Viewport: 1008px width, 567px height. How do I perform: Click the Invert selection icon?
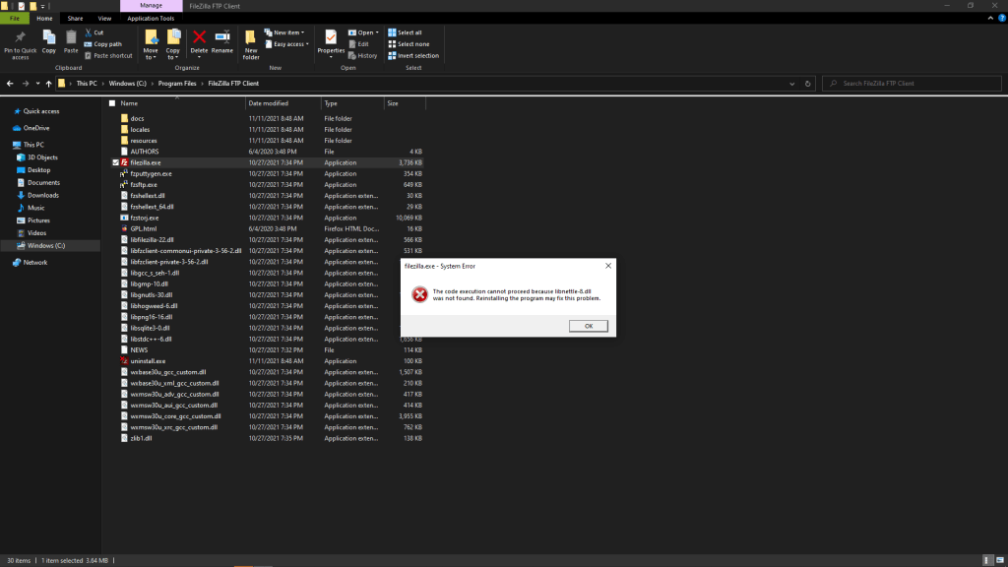tap(392, 55)
